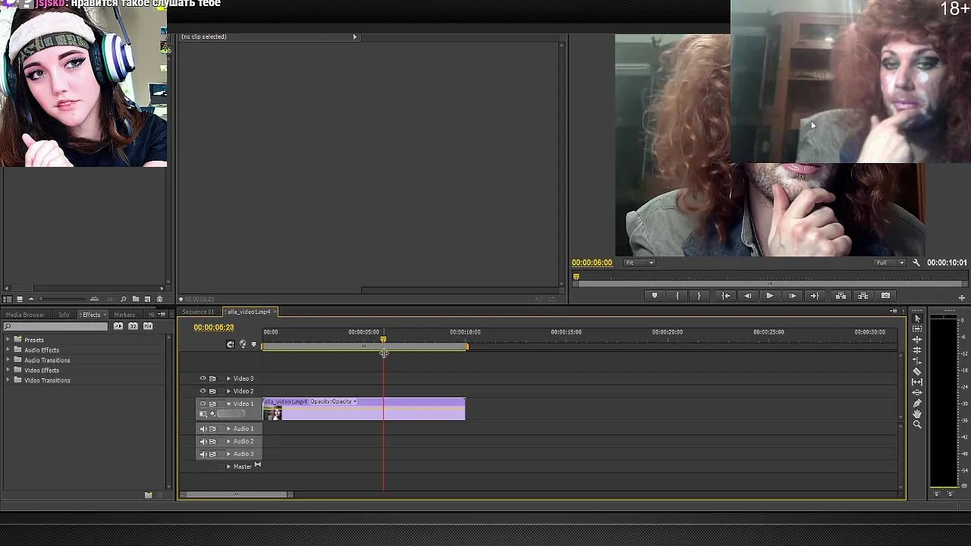
Task: Open the Fit zoom level dropdown
Action: click(x=639, y=262)
